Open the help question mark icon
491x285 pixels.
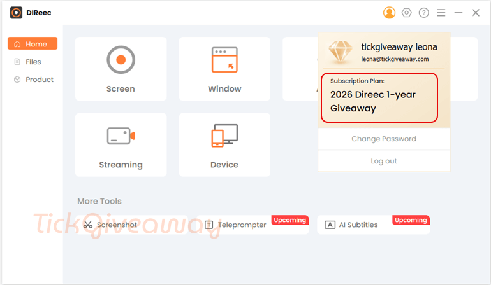tap(423, 13)
